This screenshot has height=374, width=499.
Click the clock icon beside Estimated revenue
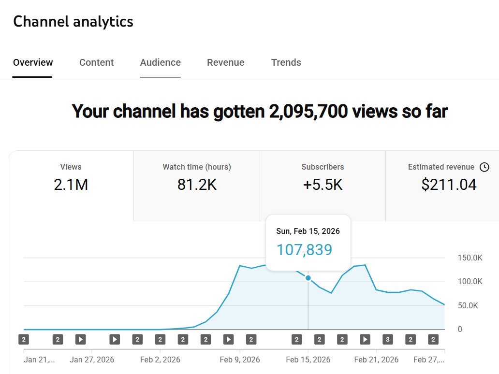pos(484,167)
